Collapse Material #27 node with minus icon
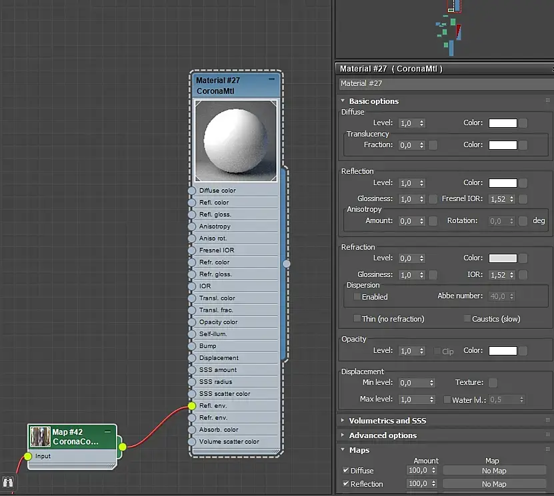Screen dimensions: 554x496 pos(271,79)
